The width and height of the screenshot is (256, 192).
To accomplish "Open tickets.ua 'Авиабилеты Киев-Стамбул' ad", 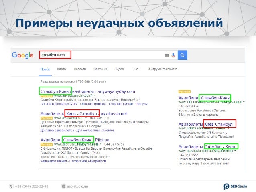I will [205, 124].
